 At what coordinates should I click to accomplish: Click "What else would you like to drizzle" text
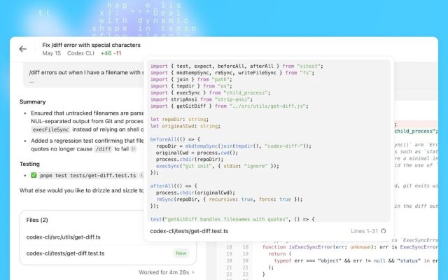[82, 190]
